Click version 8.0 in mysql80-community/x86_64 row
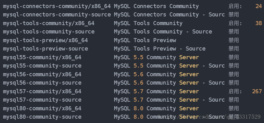Image resolution: width=264 pixels, height=123 pixels. [x=139, y=108]
